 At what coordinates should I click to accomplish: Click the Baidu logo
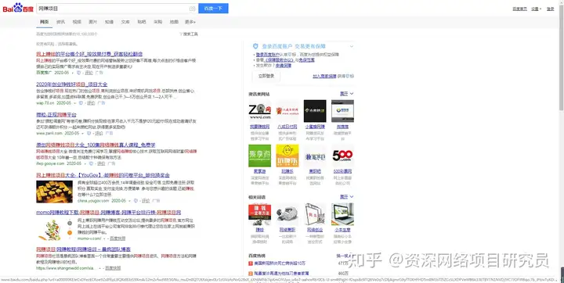(18, 8)
